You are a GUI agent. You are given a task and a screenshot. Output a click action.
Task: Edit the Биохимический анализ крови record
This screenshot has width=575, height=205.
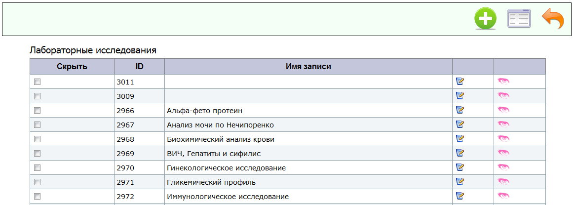[x=460, y=138]
